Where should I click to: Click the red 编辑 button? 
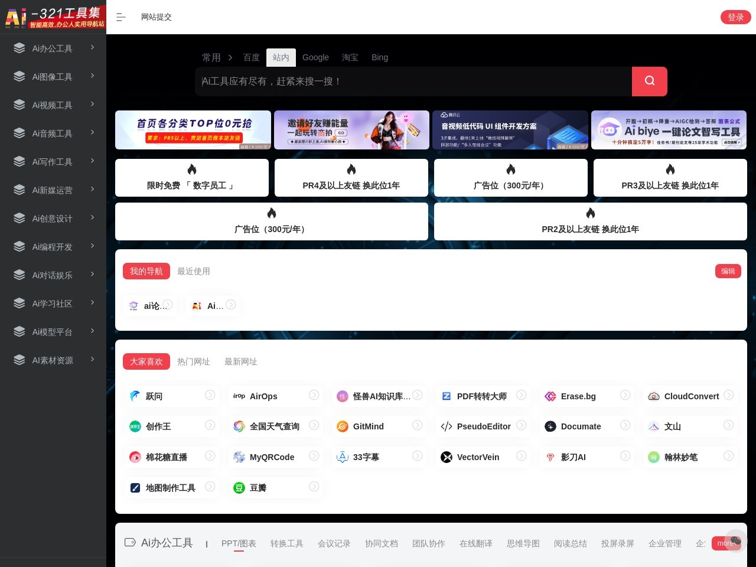click(728, 271)
